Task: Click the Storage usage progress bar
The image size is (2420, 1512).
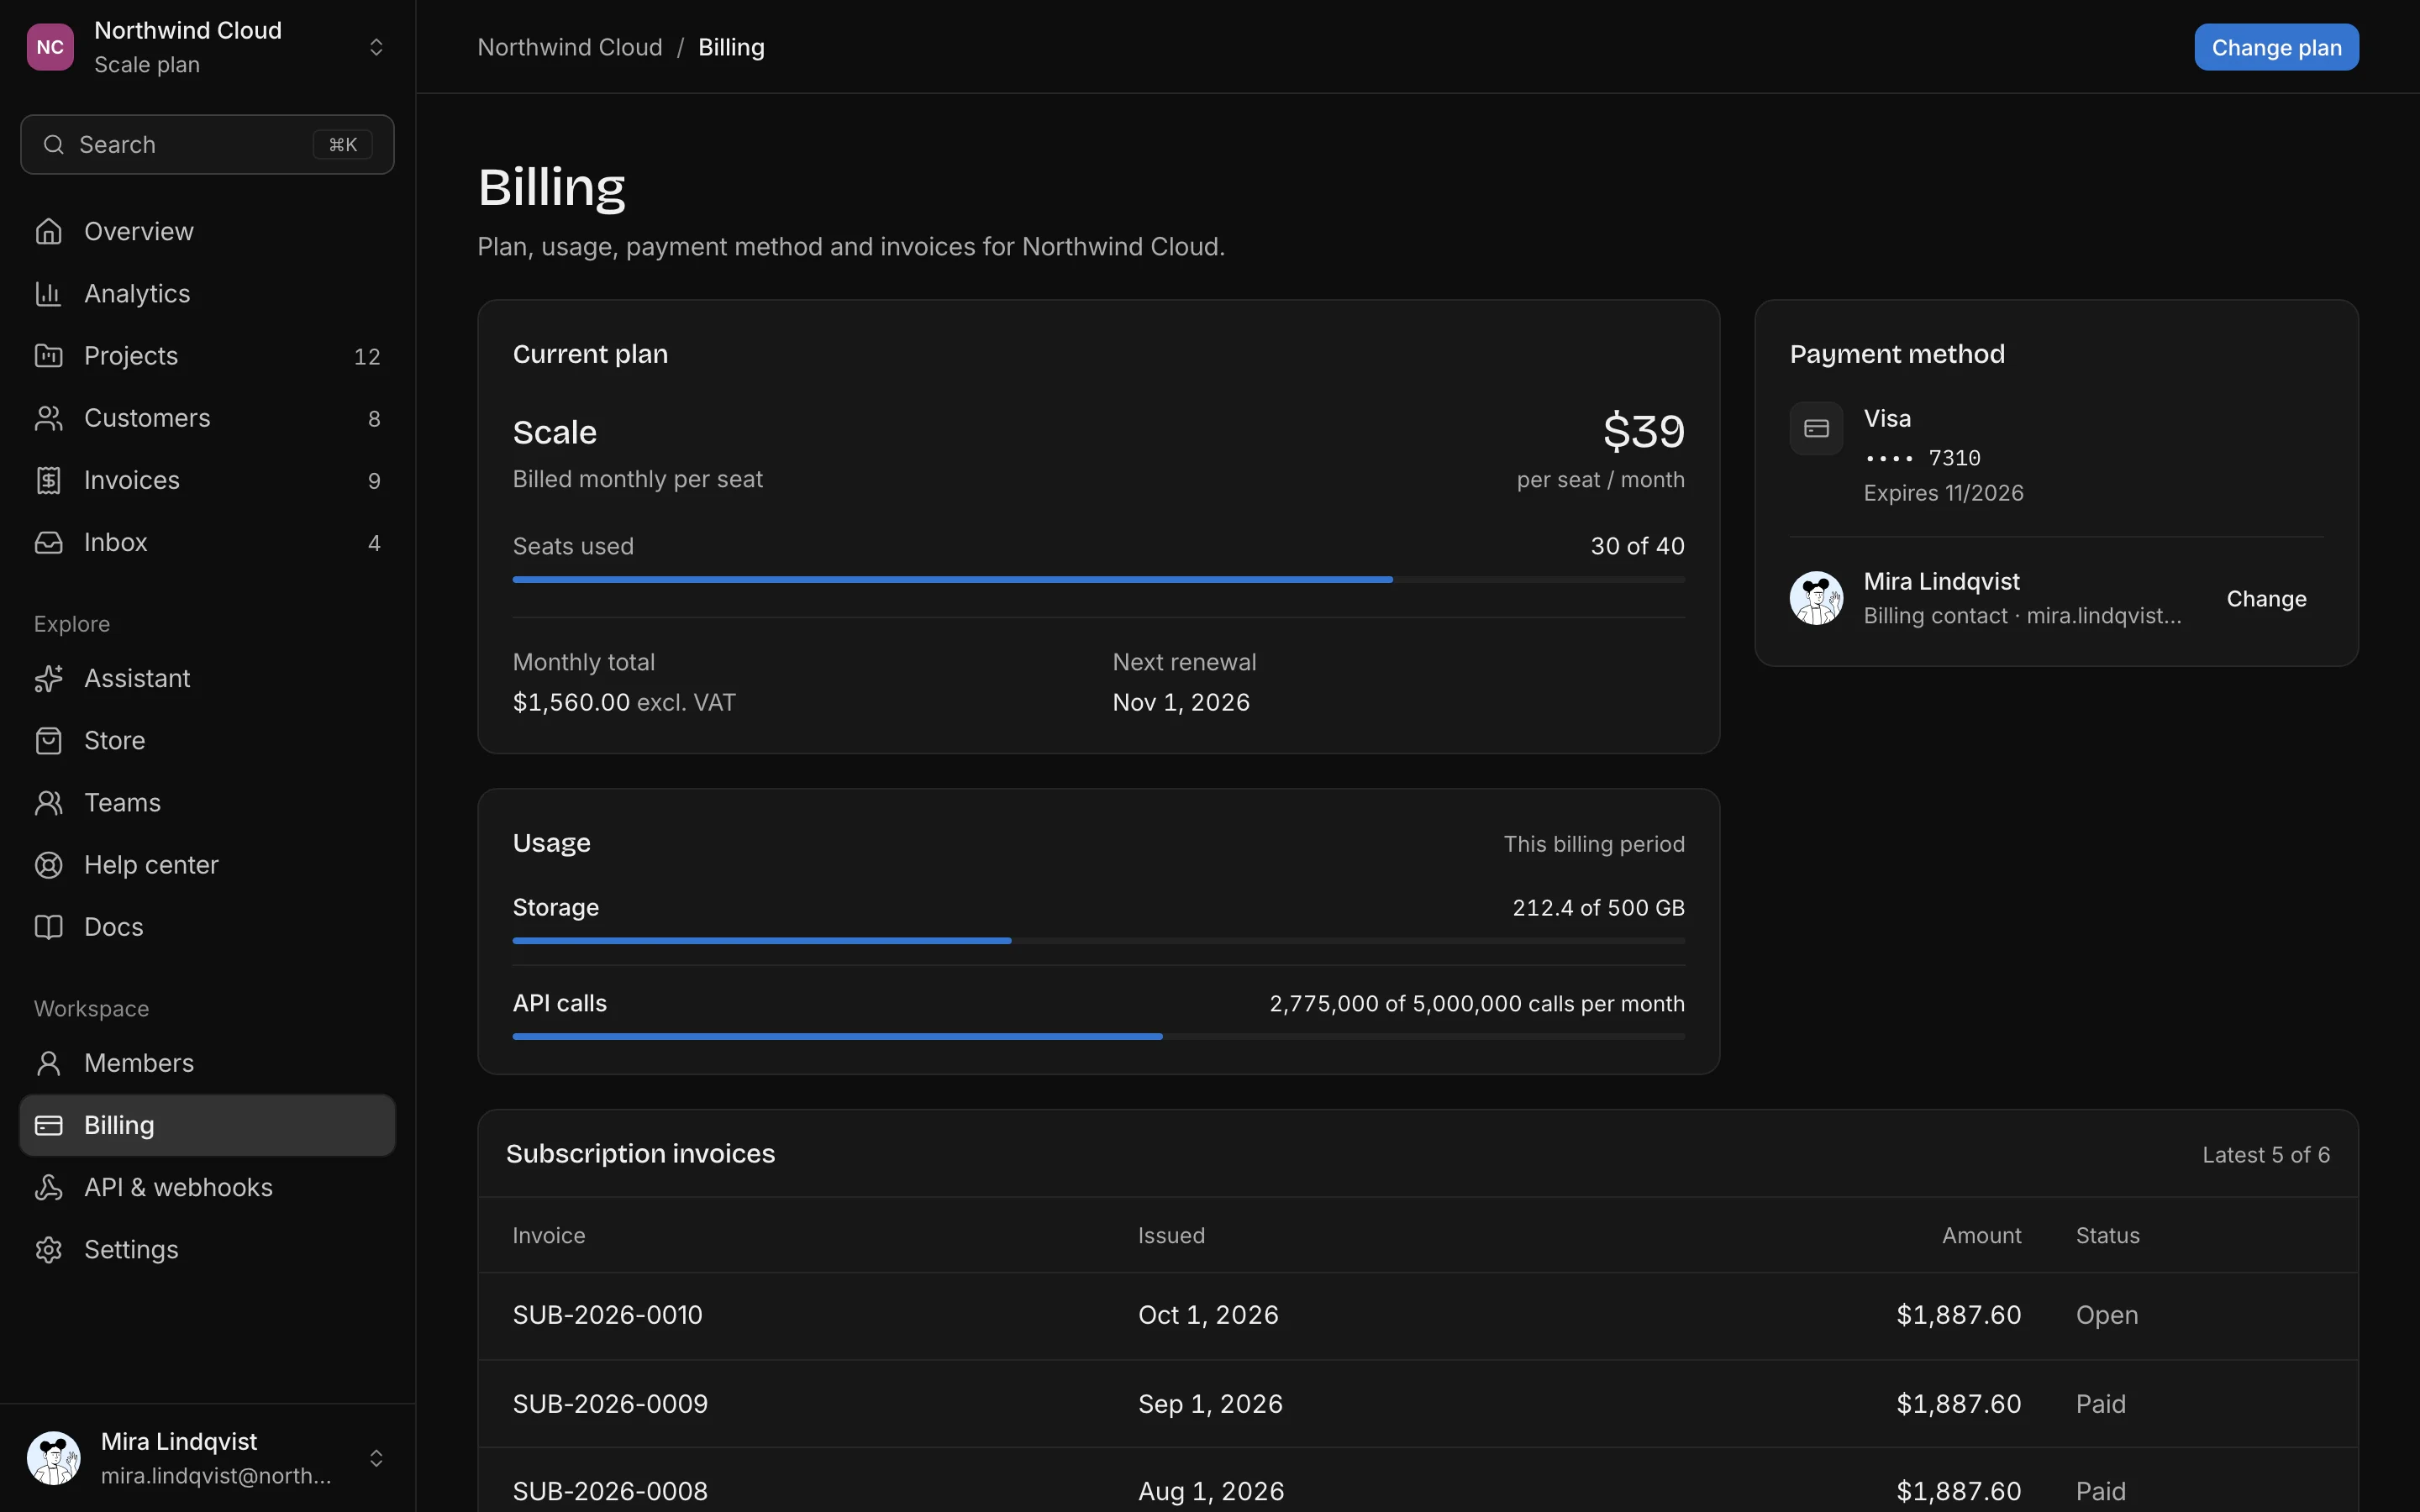Action: 1098,940
